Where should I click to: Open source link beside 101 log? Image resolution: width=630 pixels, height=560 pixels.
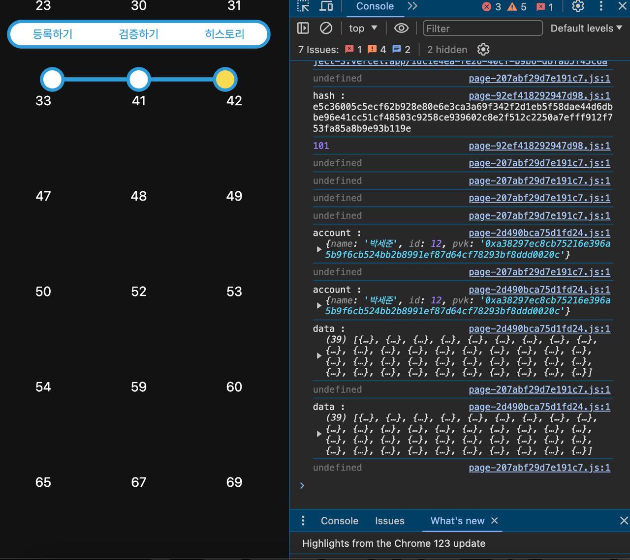[539, 146]
